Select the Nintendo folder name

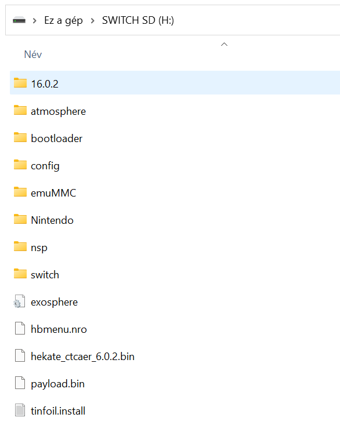click(52, 220)
